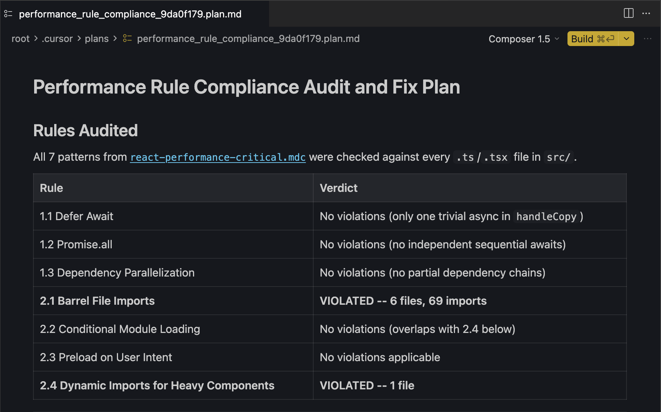Click the 2.3 Preload on User Intent cell
661x412 pixels.
[173, 357]
